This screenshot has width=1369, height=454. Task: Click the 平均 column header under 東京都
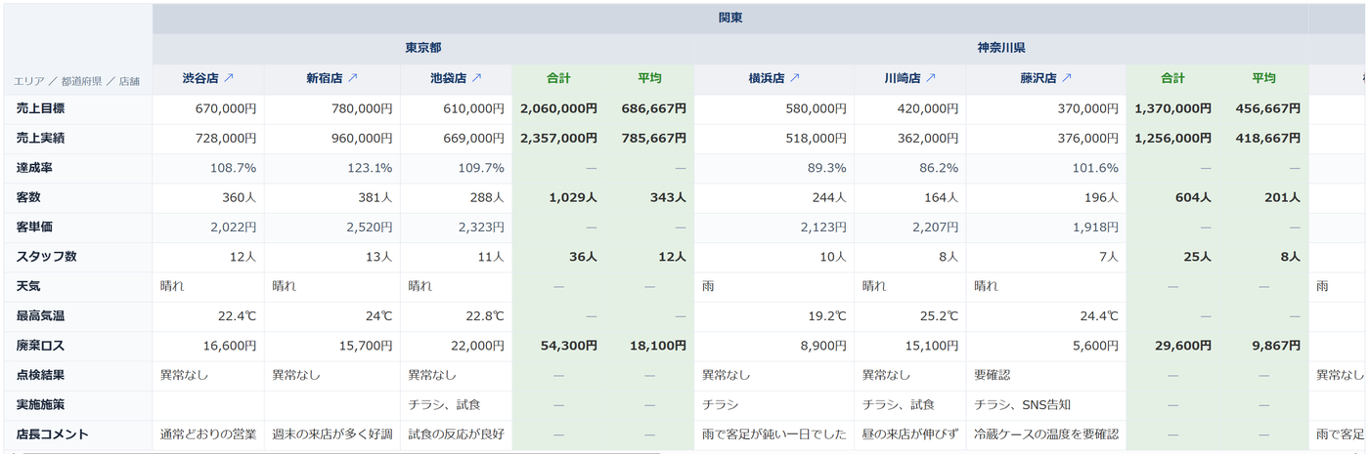pos(649,78)
